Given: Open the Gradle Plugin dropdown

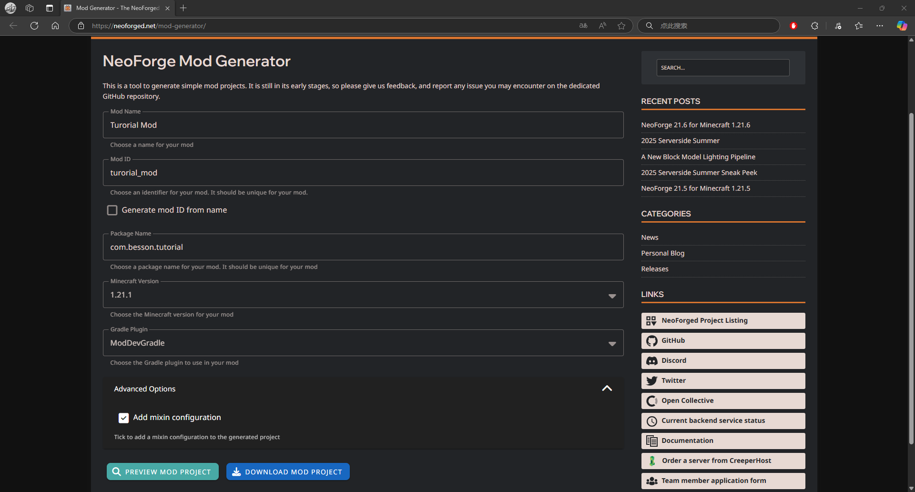Looking at the screenshot, I should (363, 343).
